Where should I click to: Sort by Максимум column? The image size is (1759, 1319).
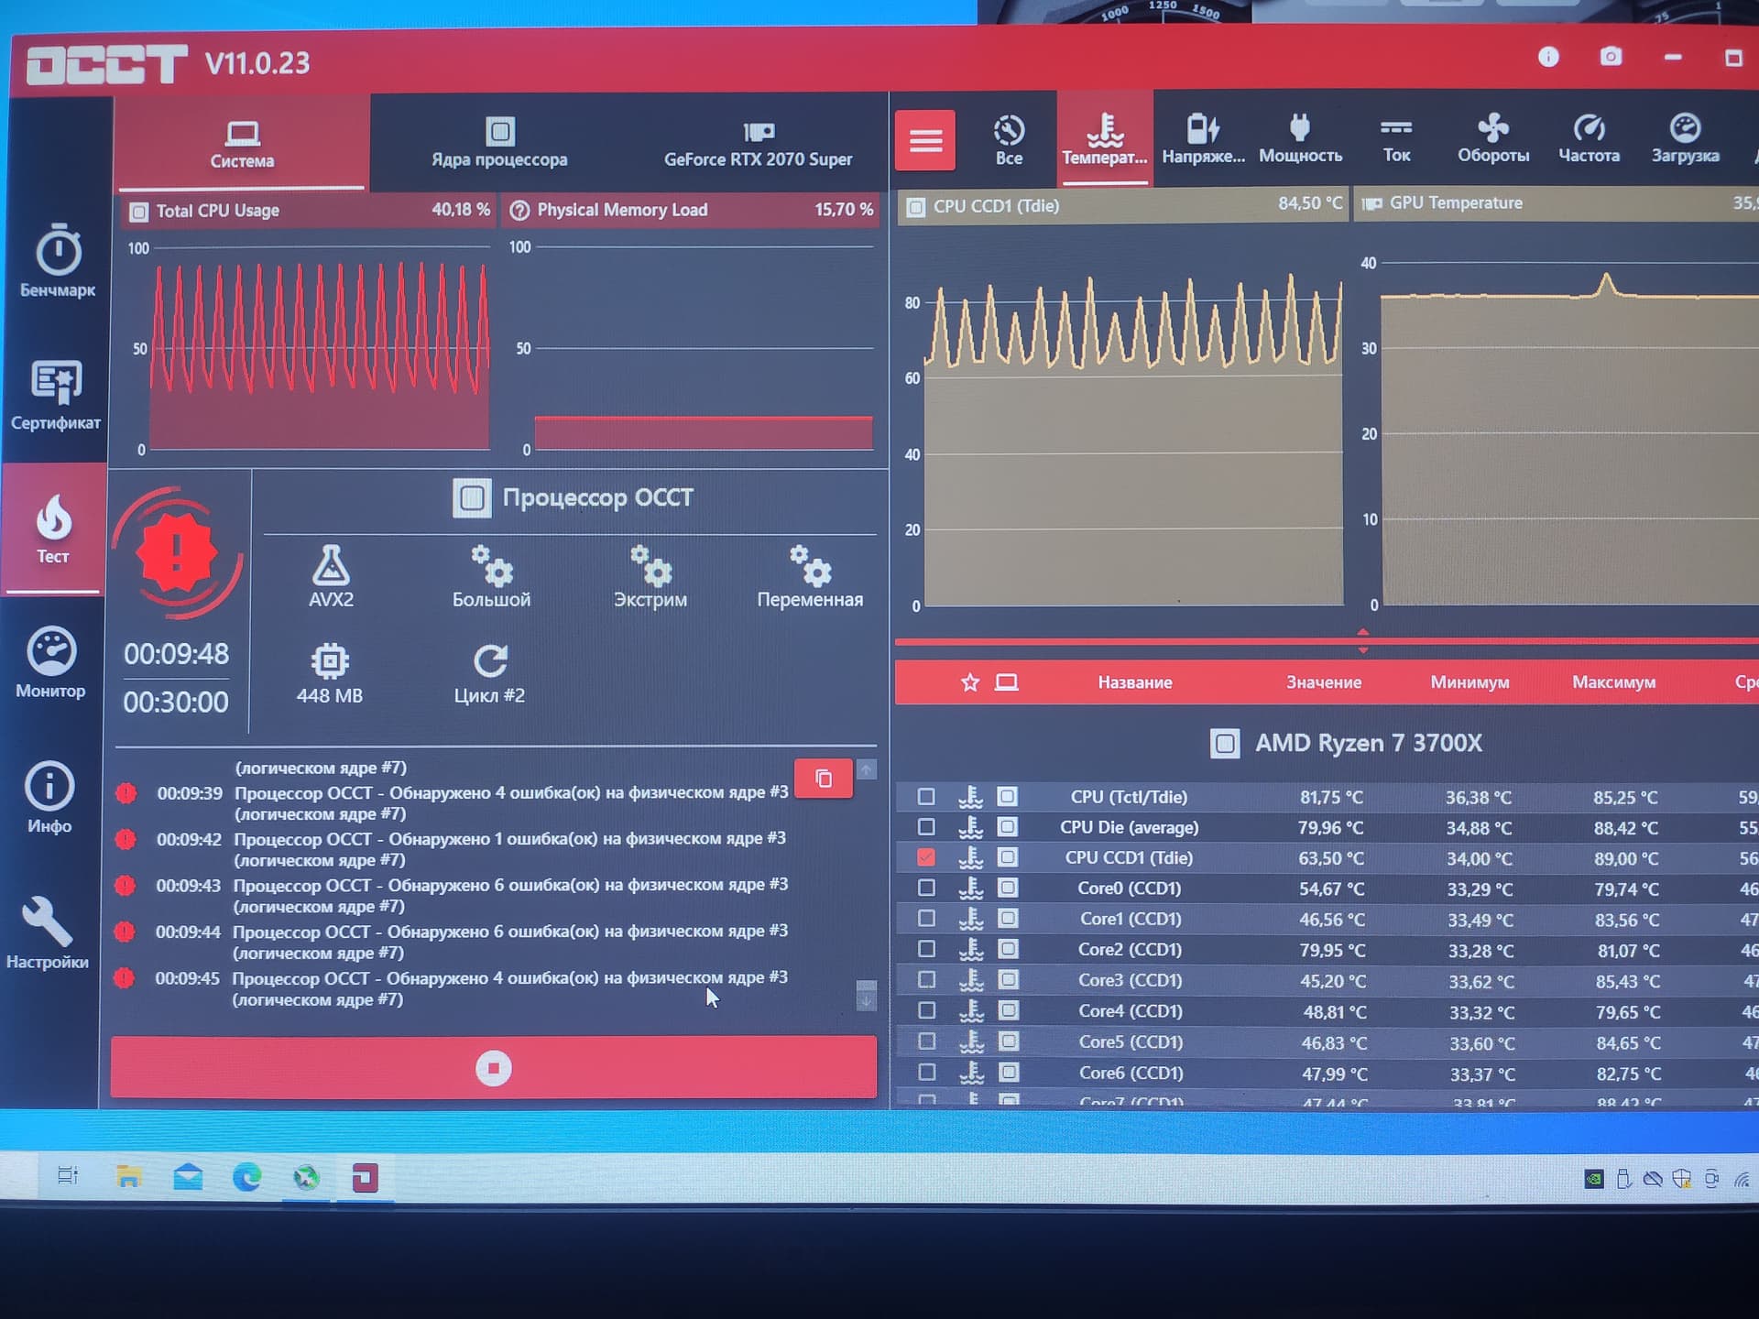coord(1614,682)
